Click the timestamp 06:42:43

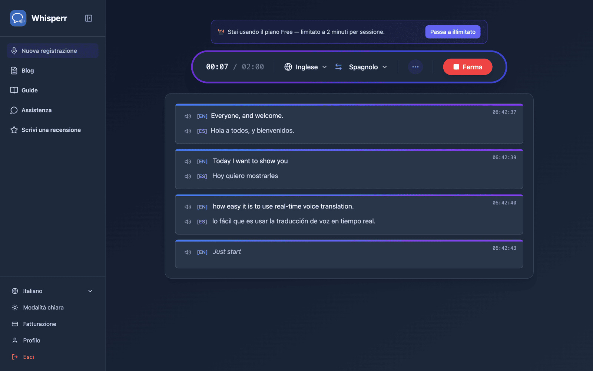tap(504, 248)
